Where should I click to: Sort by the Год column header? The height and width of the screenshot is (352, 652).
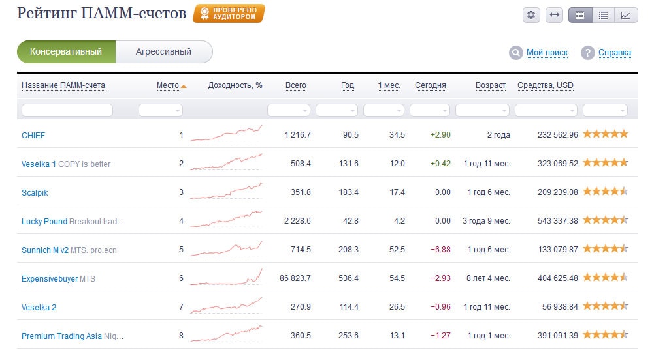[348, 85]
